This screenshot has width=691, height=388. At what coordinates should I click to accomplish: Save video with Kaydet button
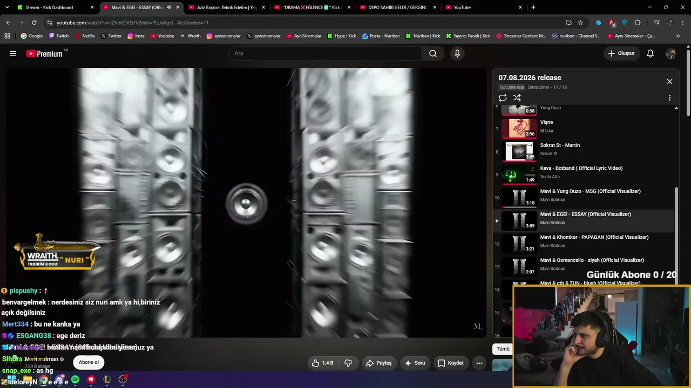click(x=450, y=363)
